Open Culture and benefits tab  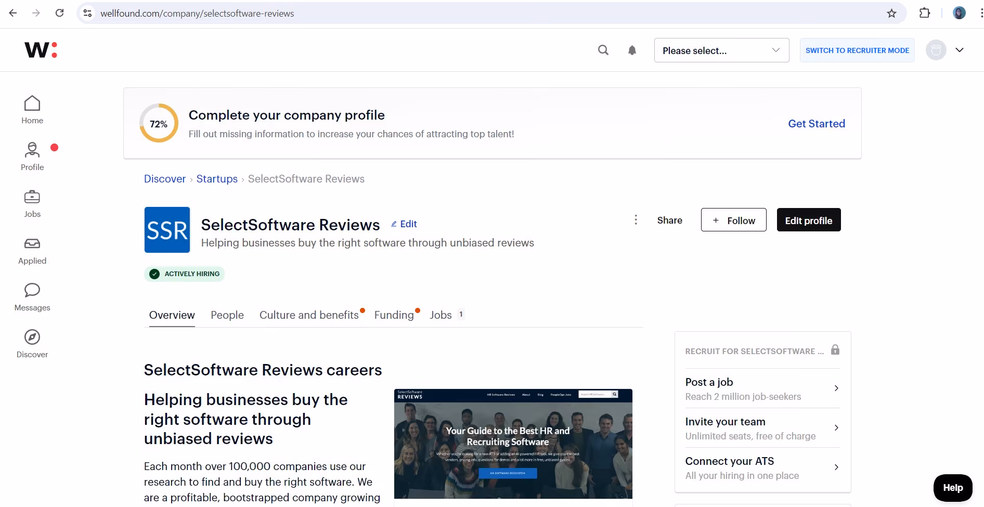pyautogui.click(x=309, y=315)
